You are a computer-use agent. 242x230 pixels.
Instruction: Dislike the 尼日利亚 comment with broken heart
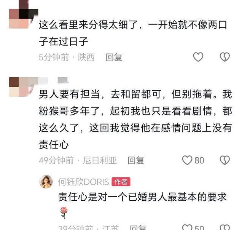click(x=225, y=160)
